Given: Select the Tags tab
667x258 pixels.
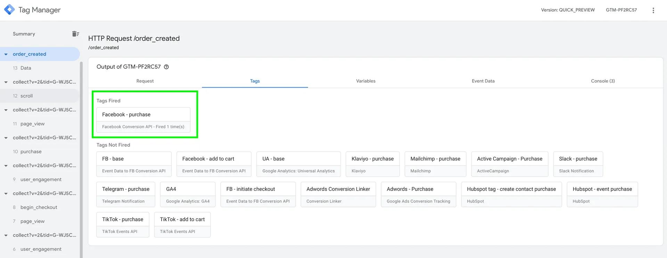Looking at the screenshot, I should pyautogui.click(x=255, y=81).
